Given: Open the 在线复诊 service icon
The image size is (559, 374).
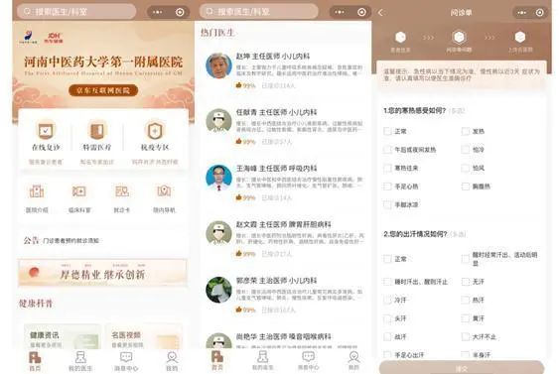Looking at the screenshot, I should (46, 131).
